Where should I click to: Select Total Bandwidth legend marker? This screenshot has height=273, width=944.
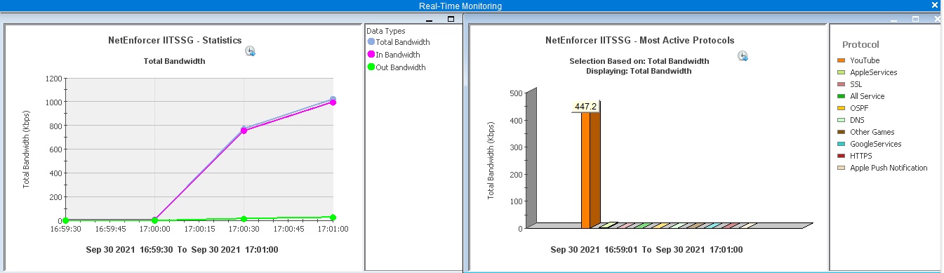(x=371, y=42)
